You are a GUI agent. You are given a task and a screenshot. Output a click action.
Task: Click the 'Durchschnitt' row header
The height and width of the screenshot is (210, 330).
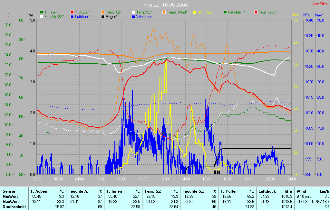14,207
